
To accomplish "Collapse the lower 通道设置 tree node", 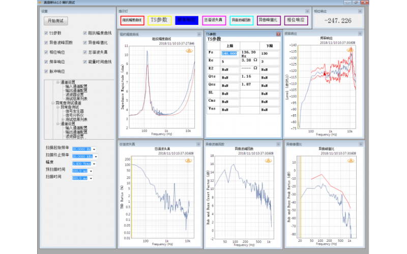I will coord(58,123).
